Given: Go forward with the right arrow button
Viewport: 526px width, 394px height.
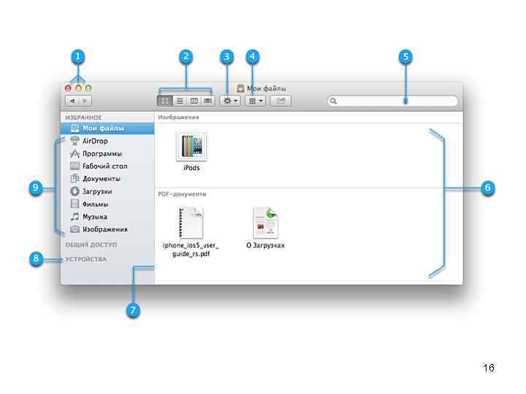Looking at the screenshot, I should click(85, 101).
